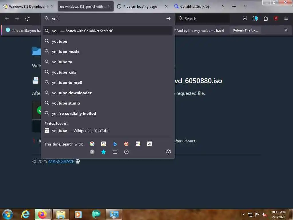Image resolution: width=293 pixels, height=220 pixels.
Task: Click the muted volume tray icon
Action: 264,215
